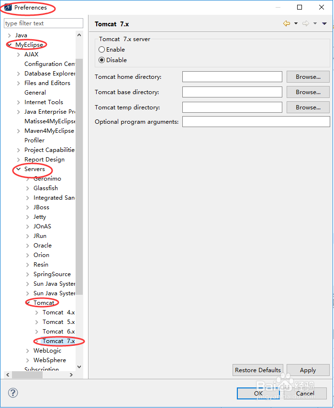This screenshot has height=408, width=334.
Task: Select JRun server in the tree
Action: point(40,236)
